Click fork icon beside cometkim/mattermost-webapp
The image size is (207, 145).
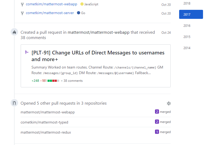[x=22, y=4]
